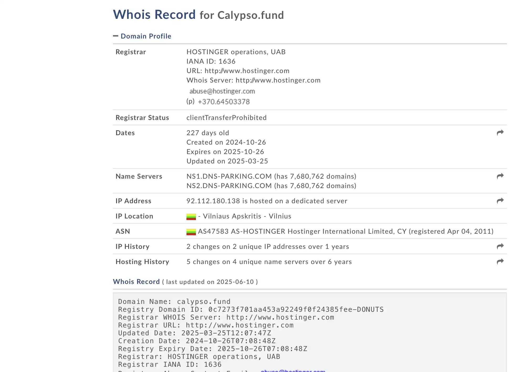Click NS2.DNS-PARKING.COM name server entry
Viewport: 520px width, 372px height.
point(229,186)
